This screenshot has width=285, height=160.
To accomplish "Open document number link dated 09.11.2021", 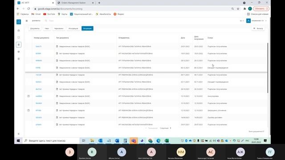I will [x=39, y=75].
